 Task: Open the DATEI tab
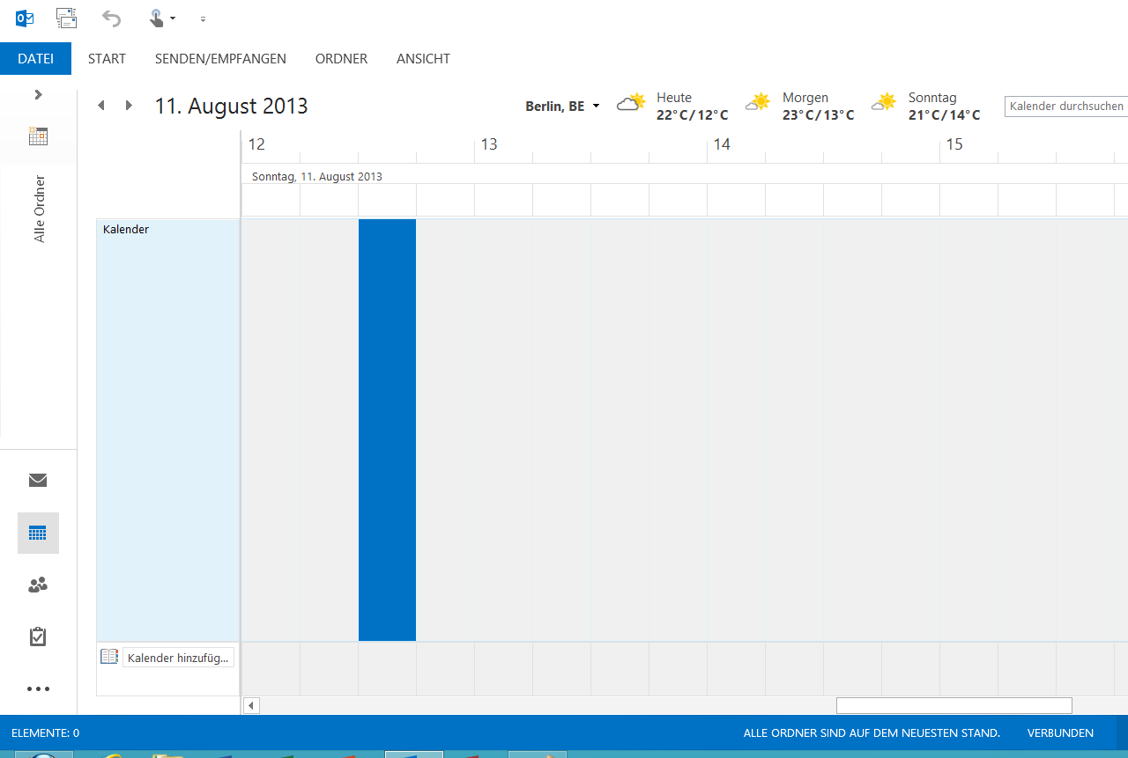[x=35, y=59]
